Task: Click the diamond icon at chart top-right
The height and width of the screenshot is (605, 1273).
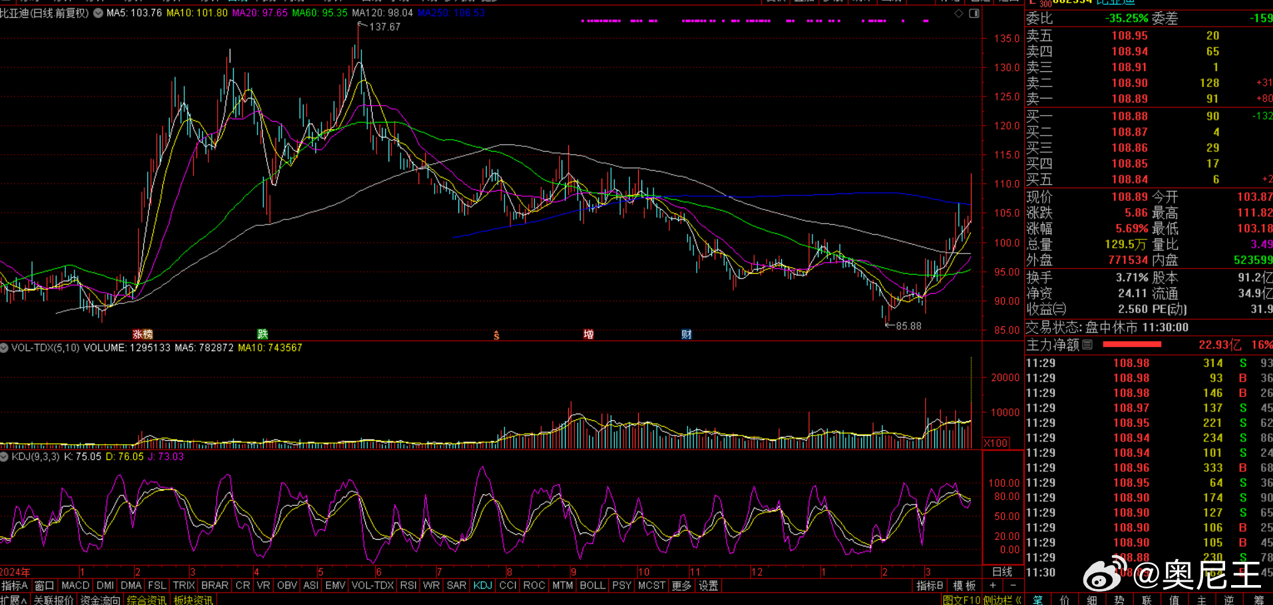Action: pyautogui.click(x=959, y=13)
